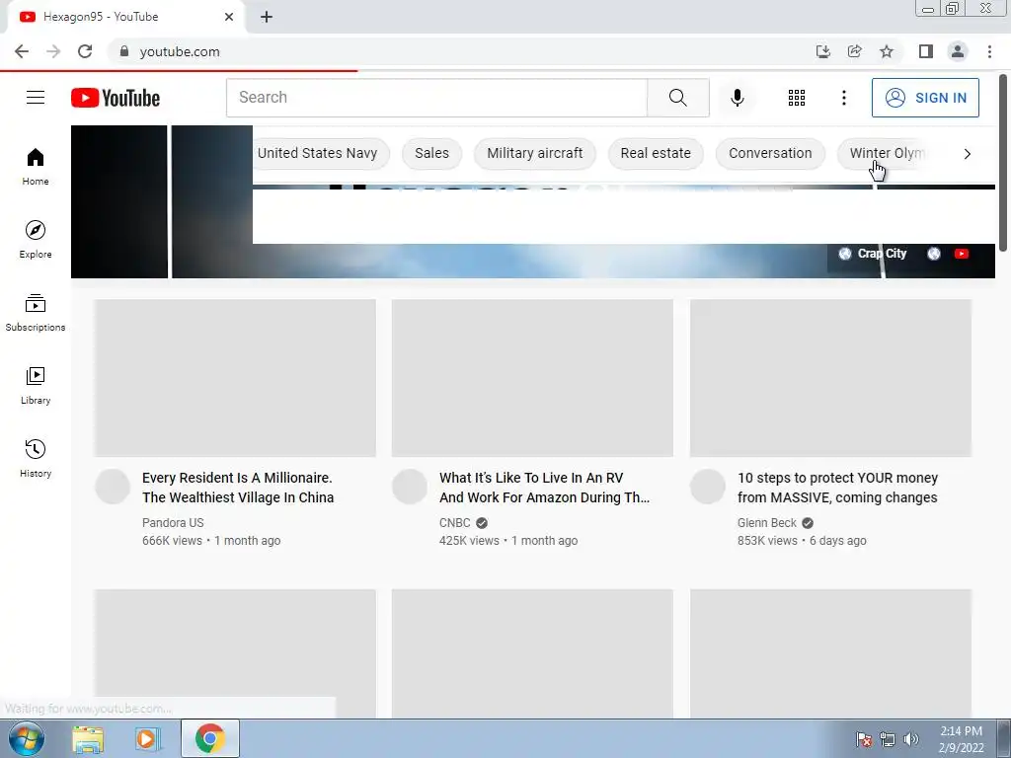Reload the page

pos(85,51)
